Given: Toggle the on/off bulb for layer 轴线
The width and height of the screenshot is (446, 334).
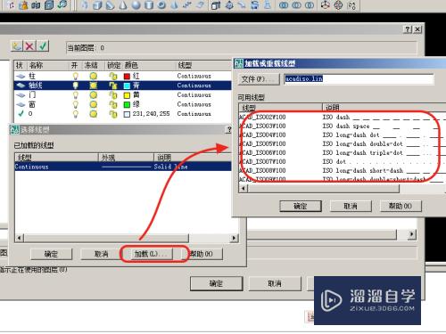Looking at the screenshot, I should click(76, 86).
